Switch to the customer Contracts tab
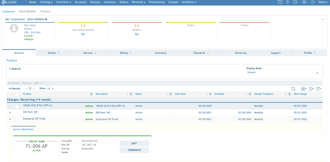Viewport: 330px width, 162px height. point(160,53)
